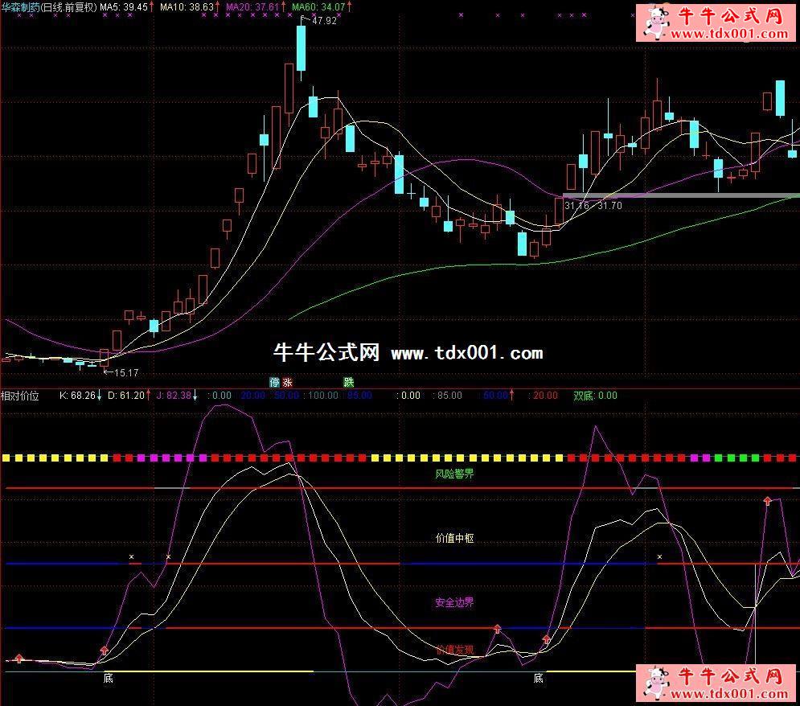Click the stock name 华森制药

[21, 7]
